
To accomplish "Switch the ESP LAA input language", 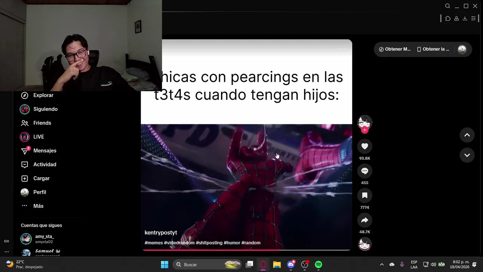I will [x=414, y=264].
